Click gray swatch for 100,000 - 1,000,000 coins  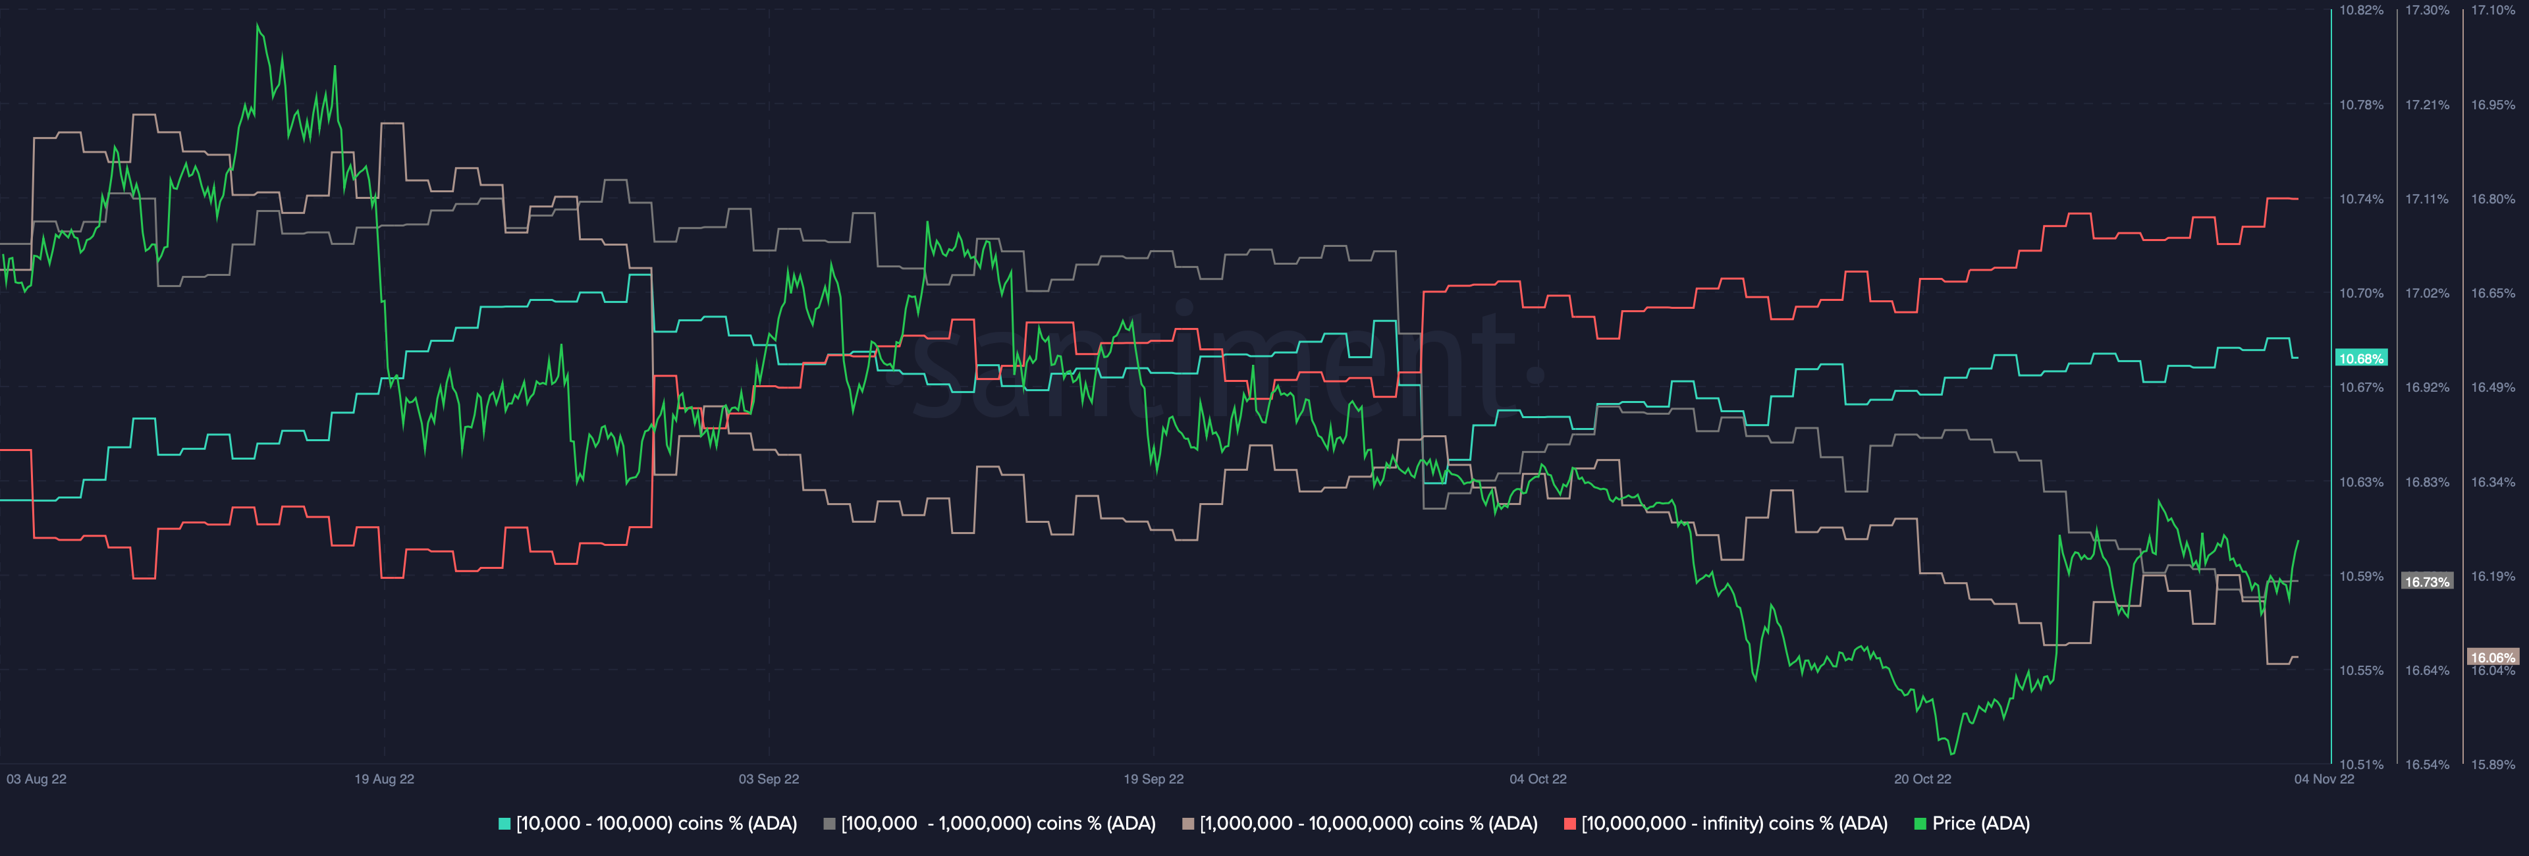(x=830, y=824)
